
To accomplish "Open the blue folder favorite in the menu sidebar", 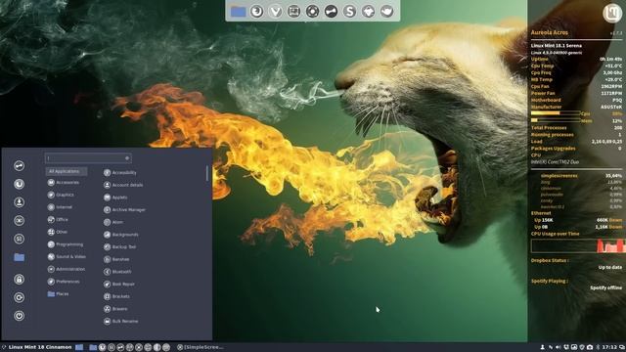I will (19, 257).
